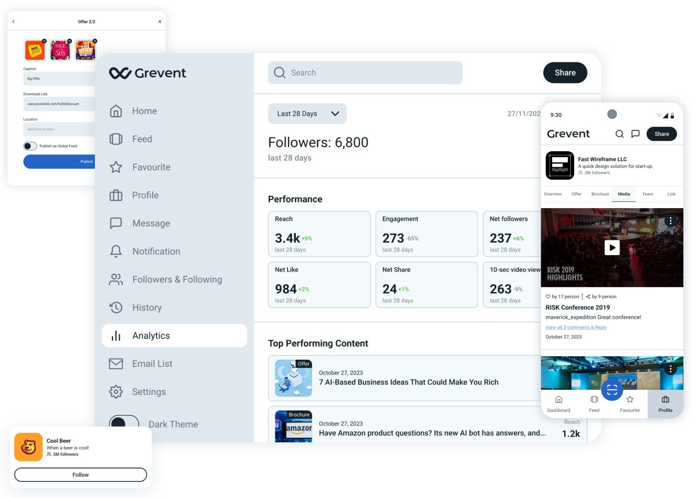Open the Net followers performance card

click(512, 234)
